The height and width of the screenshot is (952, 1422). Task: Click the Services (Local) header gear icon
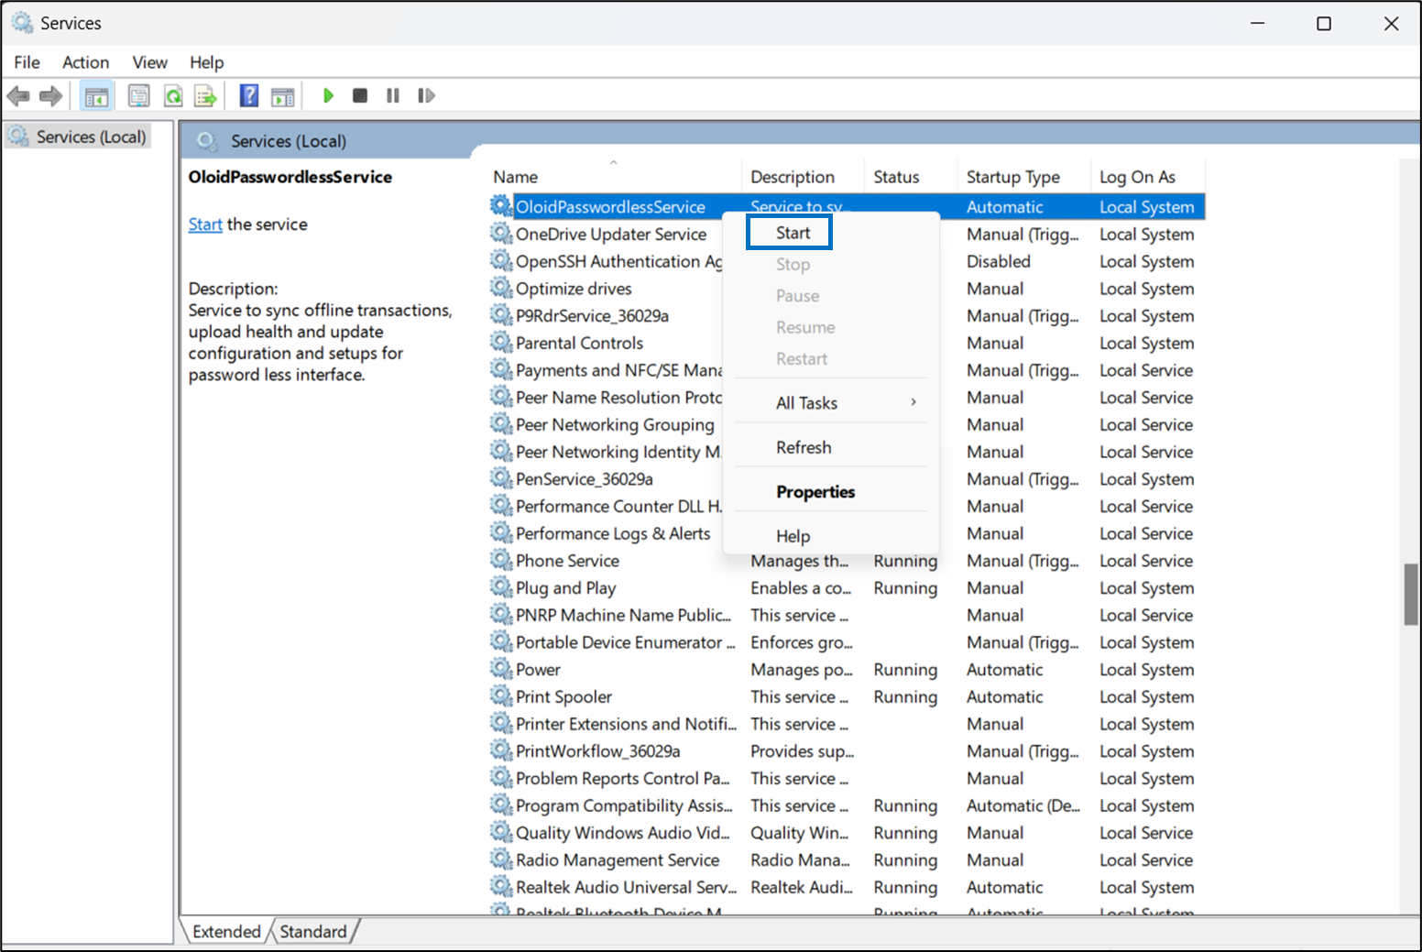[207, 141]
